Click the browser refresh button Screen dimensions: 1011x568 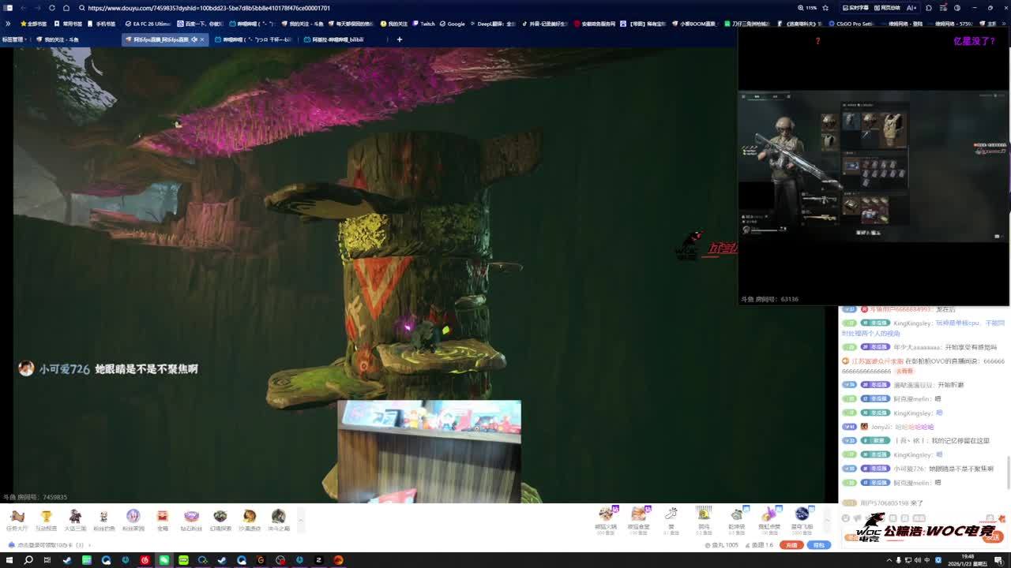[x=52, y=8]
